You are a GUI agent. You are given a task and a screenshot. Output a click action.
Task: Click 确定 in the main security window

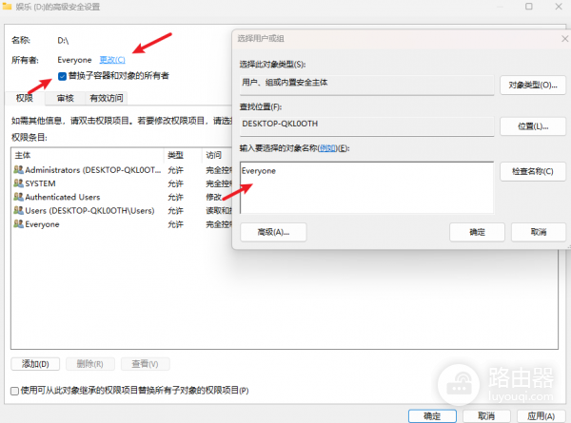click(432, 415)
